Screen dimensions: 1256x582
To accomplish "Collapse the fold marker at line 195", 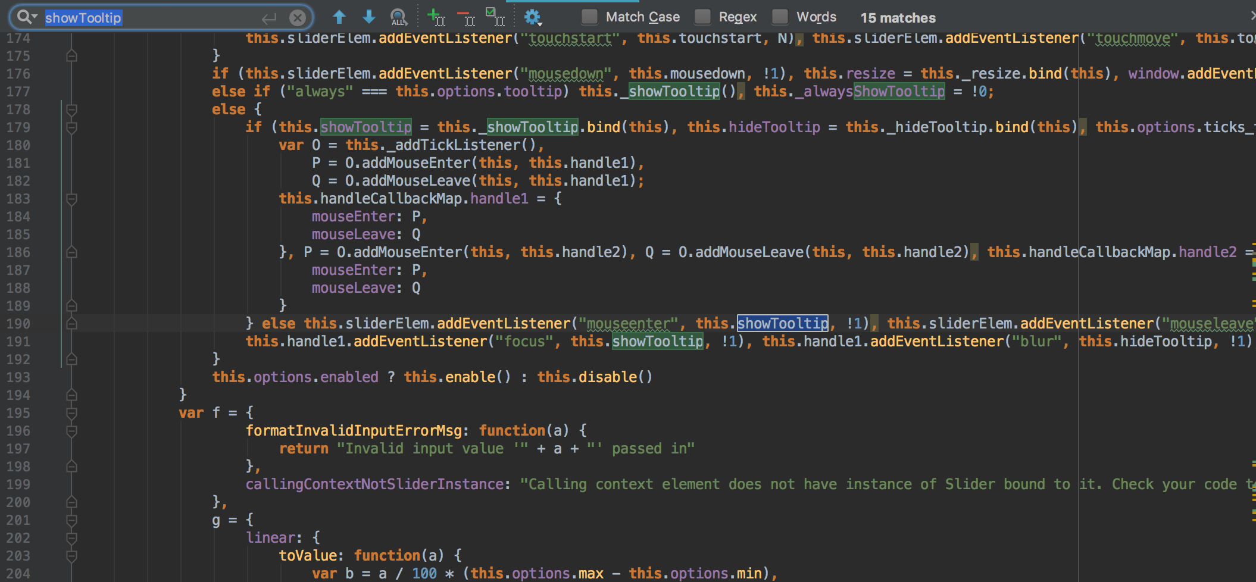I will [x=71, y=412].
